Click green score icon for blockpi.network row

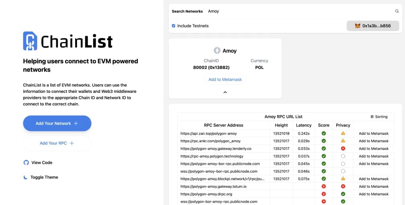[x=324, y=179]
